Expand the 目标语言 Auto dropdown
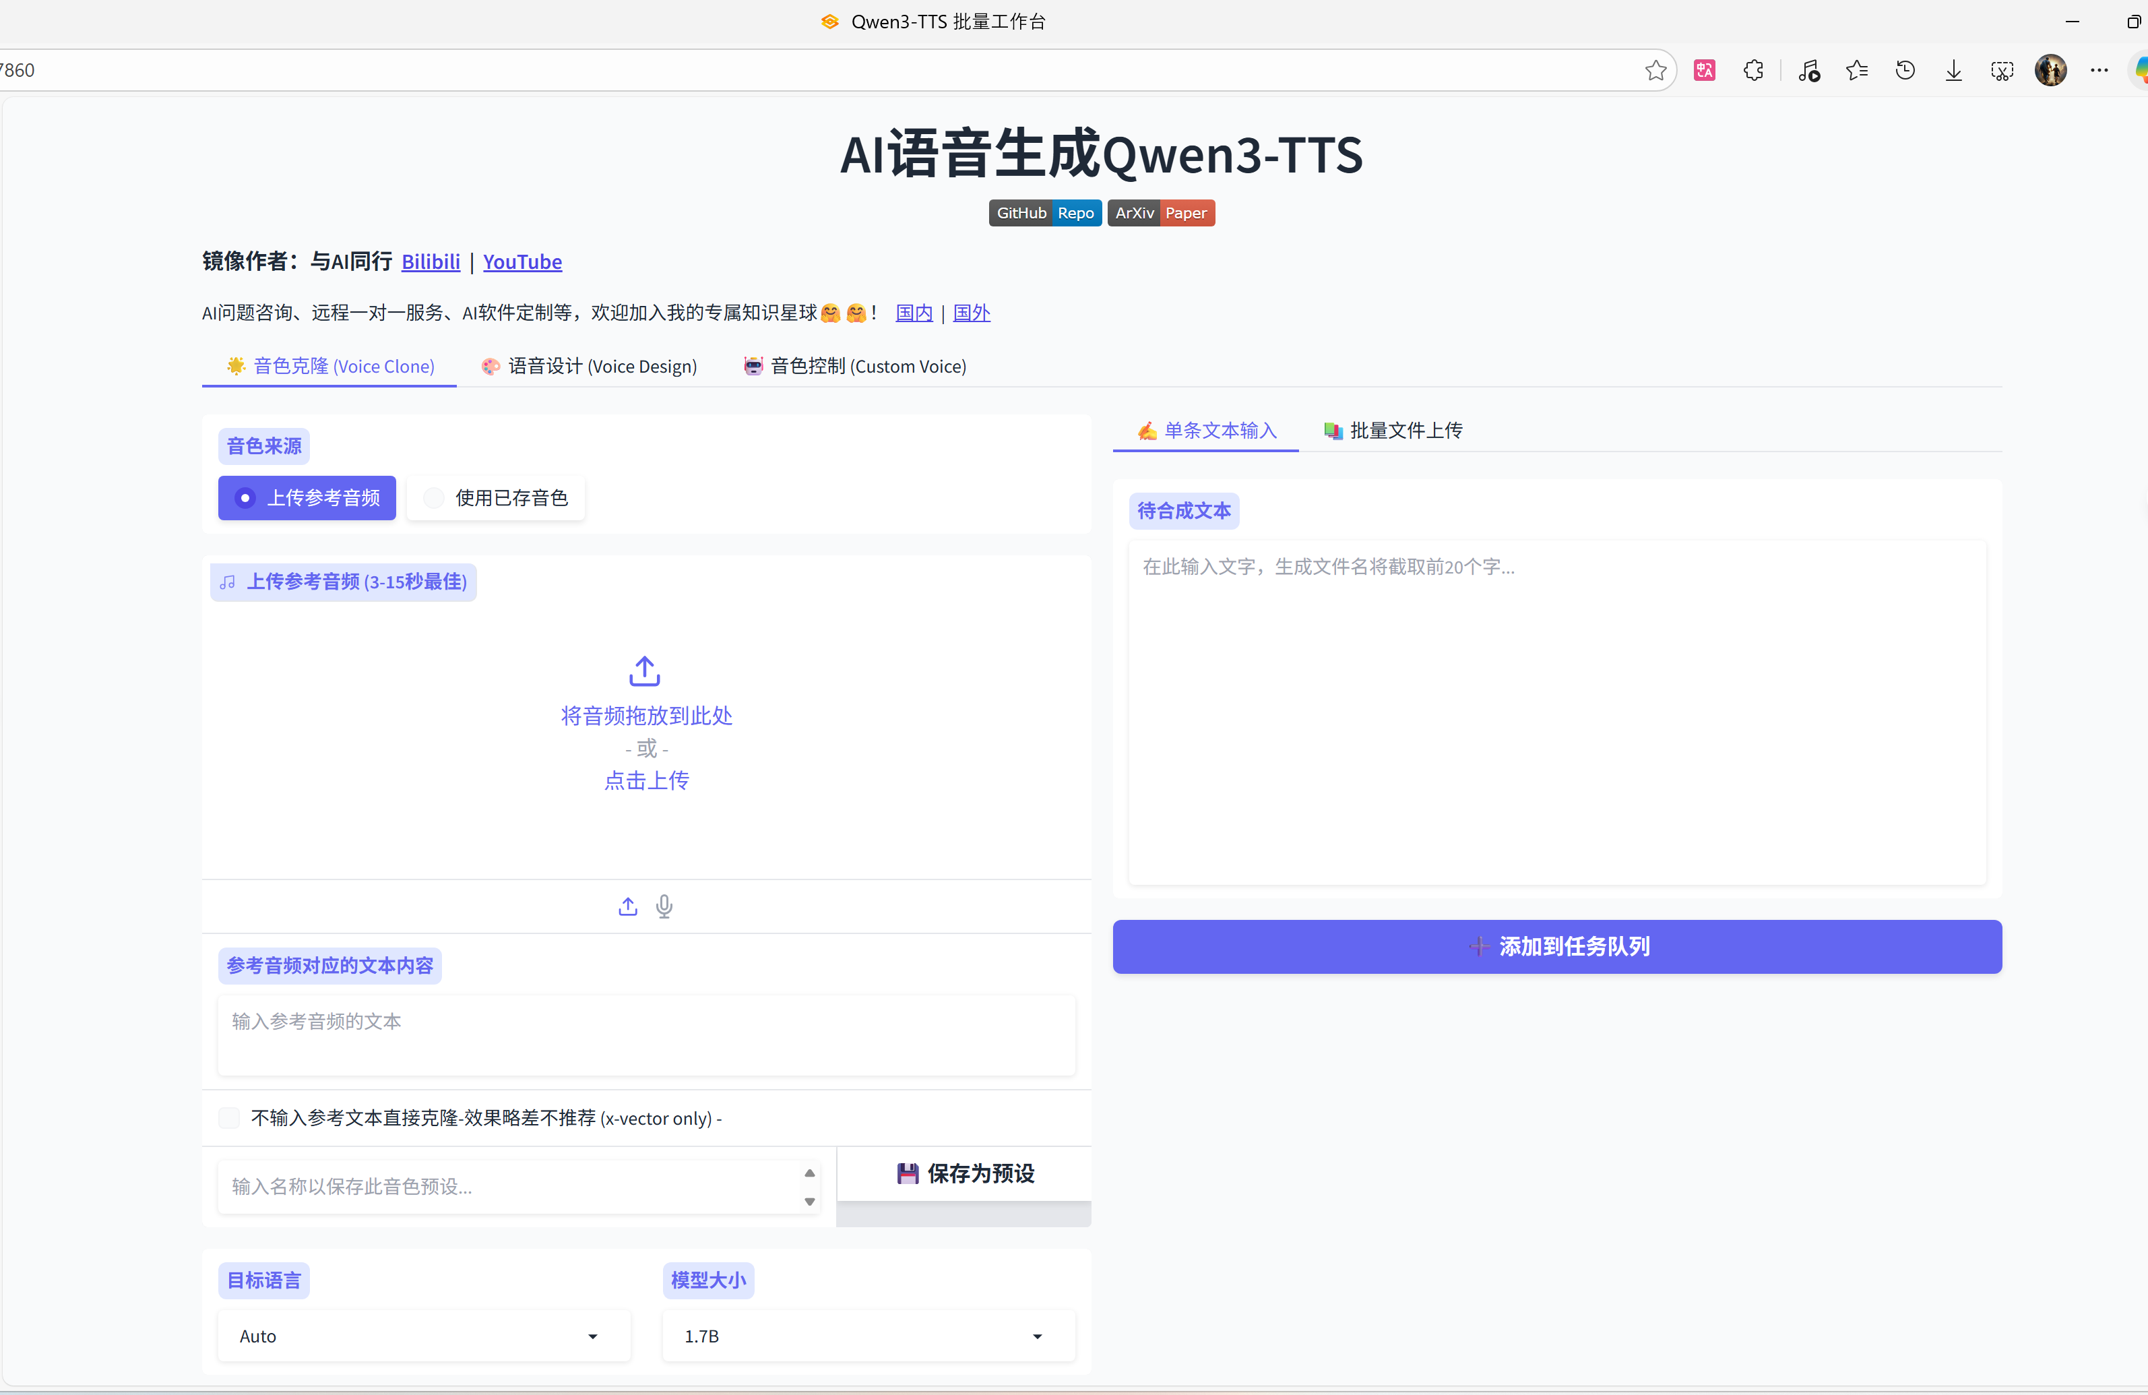Image resolution: width=2148 pixels, height=1395 pixels. [x=423, y=1336]
